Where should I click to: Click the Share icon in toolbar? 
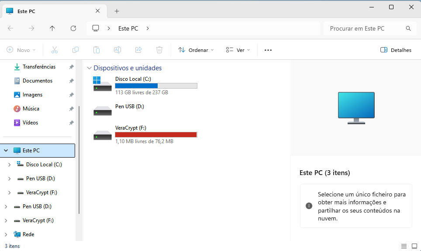click(138, 50)
